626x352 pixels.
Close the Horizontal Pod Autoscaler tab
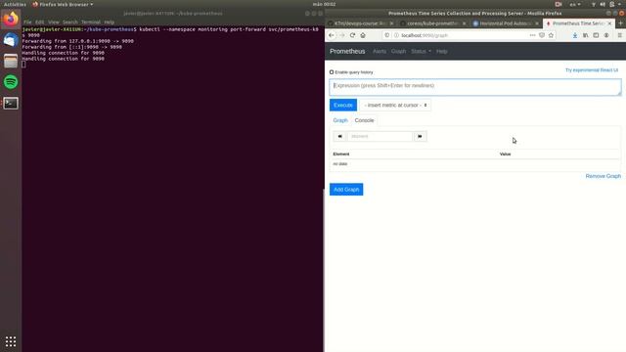pos(537,23)
